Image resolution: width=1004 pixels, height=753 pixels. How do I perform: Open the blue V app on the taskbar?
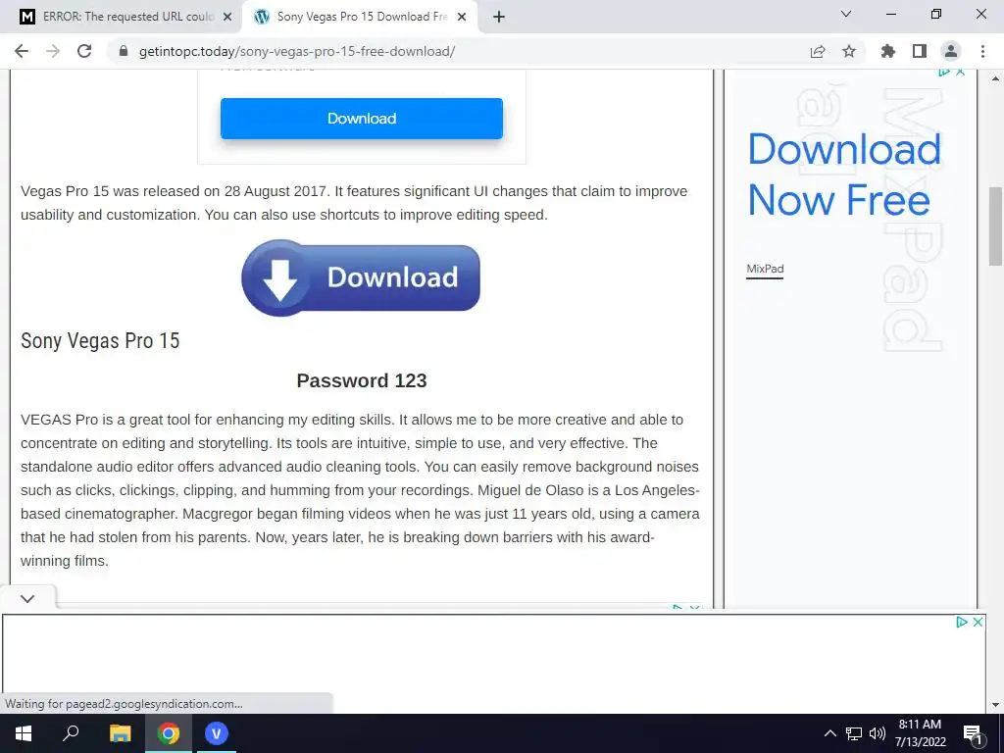[217, 733]
